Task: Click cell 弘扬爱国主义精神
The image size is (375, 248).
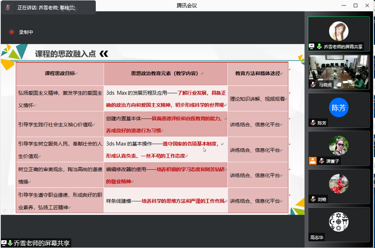Action: [60, 99]
